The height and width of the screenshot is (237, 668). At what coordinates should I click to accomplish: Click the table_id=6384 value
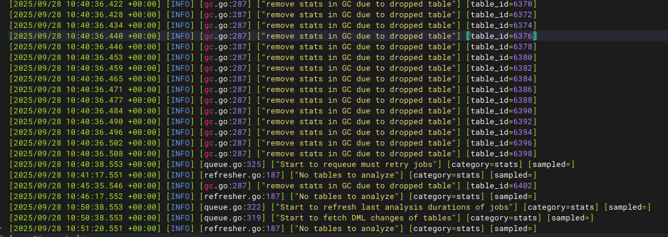click(501, 79)
